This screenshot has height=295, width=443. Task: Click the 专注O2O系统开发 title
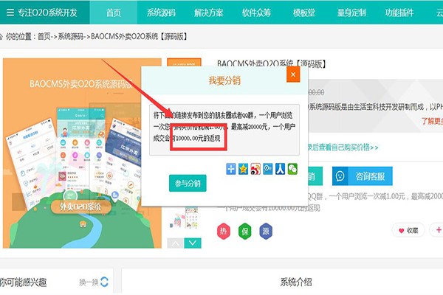tap(47, 13)
